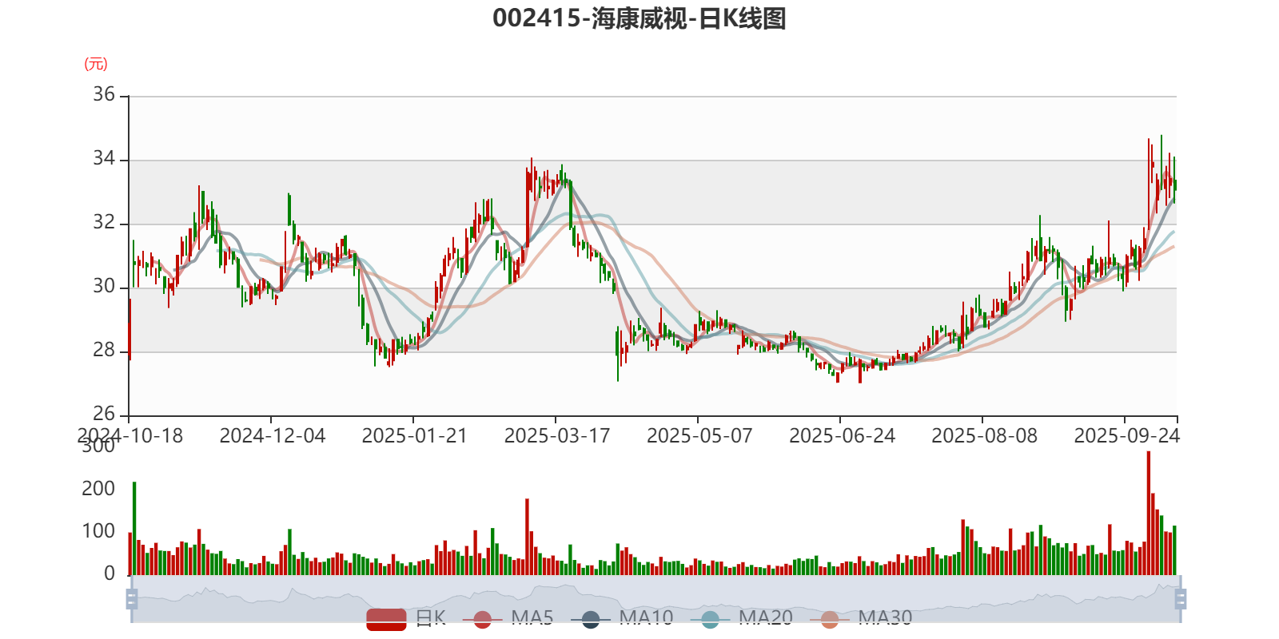Click the 2025-08-08 date axis label

[x=984, y=436]
